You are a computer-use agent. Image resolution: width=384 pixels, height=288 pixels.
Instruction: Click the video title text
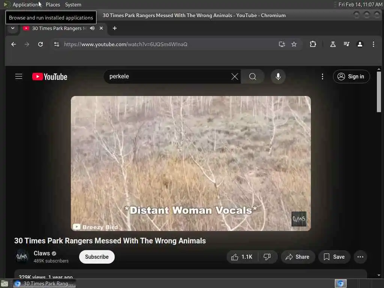(x=110, y=241)
